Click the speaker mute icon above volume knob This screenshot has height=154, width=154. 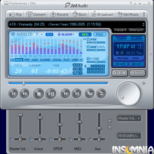click(x=143, y=83)
